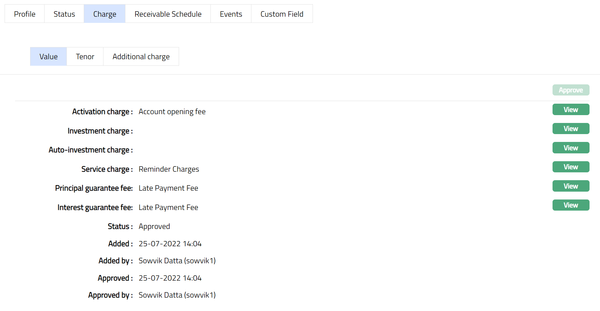Click View for Principal guarantee fee

coord(571,186)
